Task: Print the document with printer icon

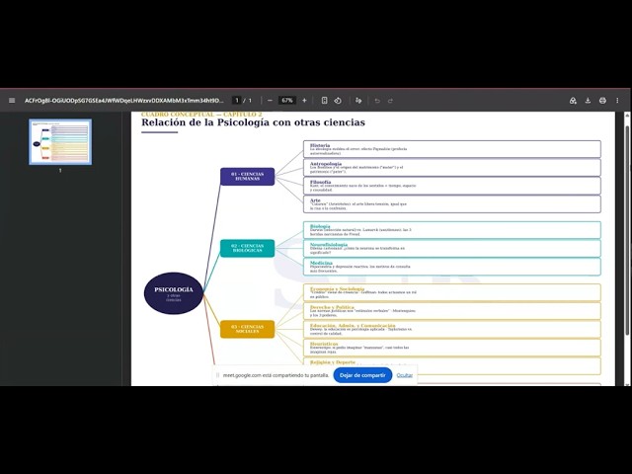Action: click(x=602, y=101)
